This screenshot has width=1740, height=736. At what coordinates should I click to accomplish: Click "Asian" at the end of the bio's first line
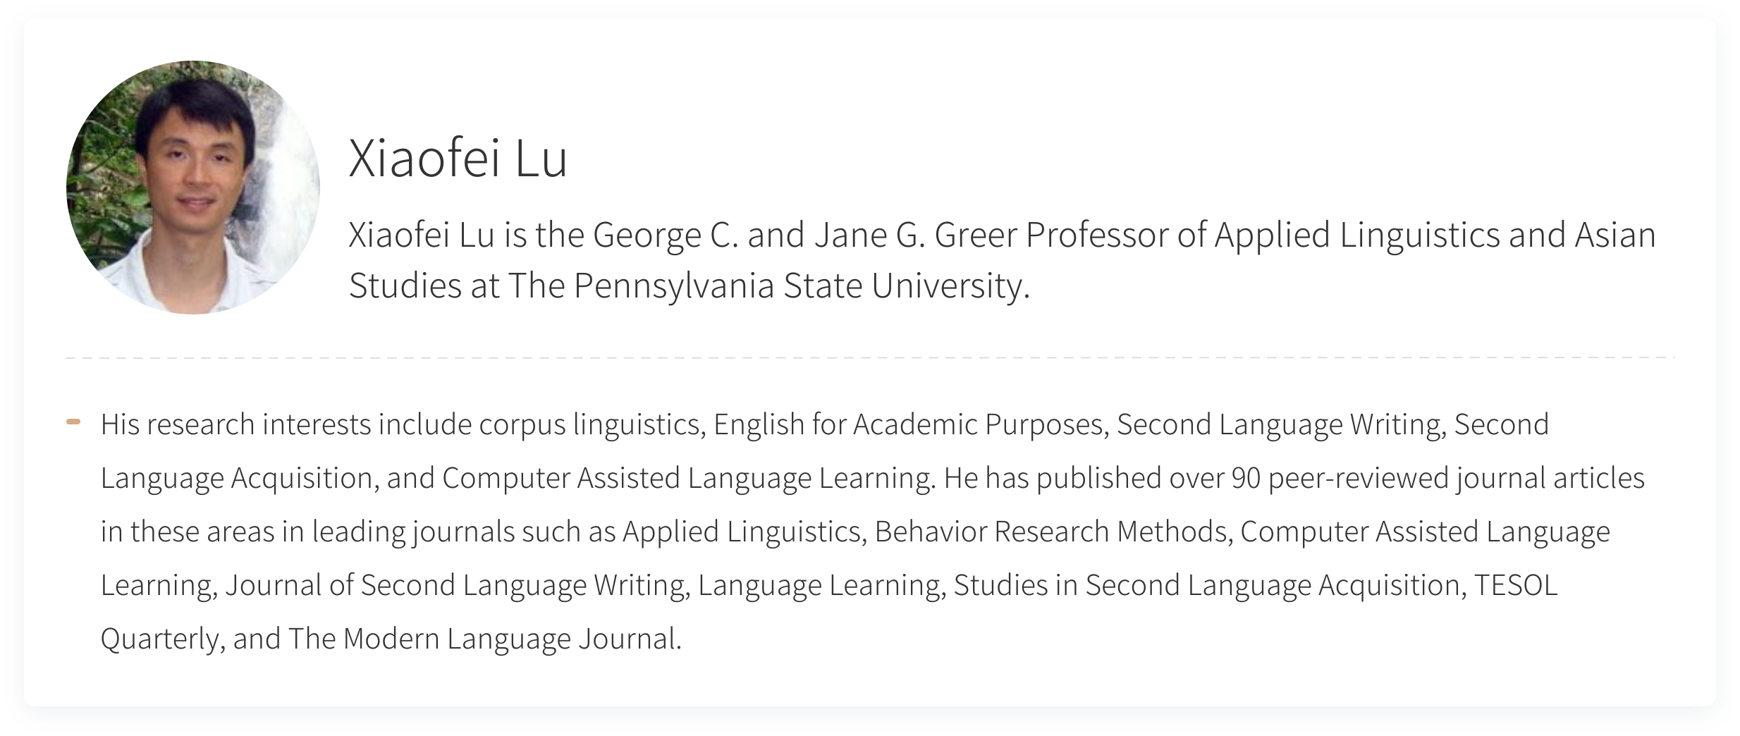1615,235
